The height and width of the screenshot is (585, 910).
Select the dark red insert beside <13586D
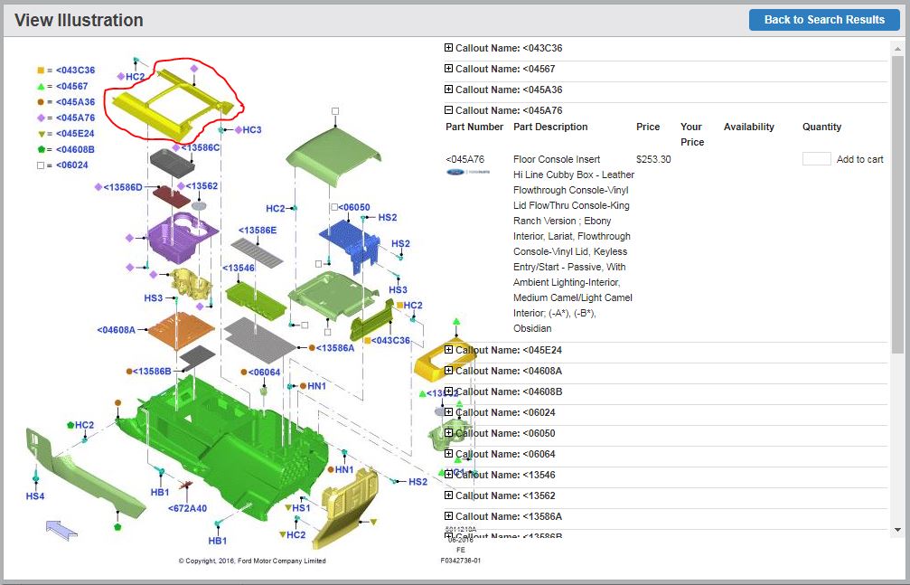coord(171,196)
